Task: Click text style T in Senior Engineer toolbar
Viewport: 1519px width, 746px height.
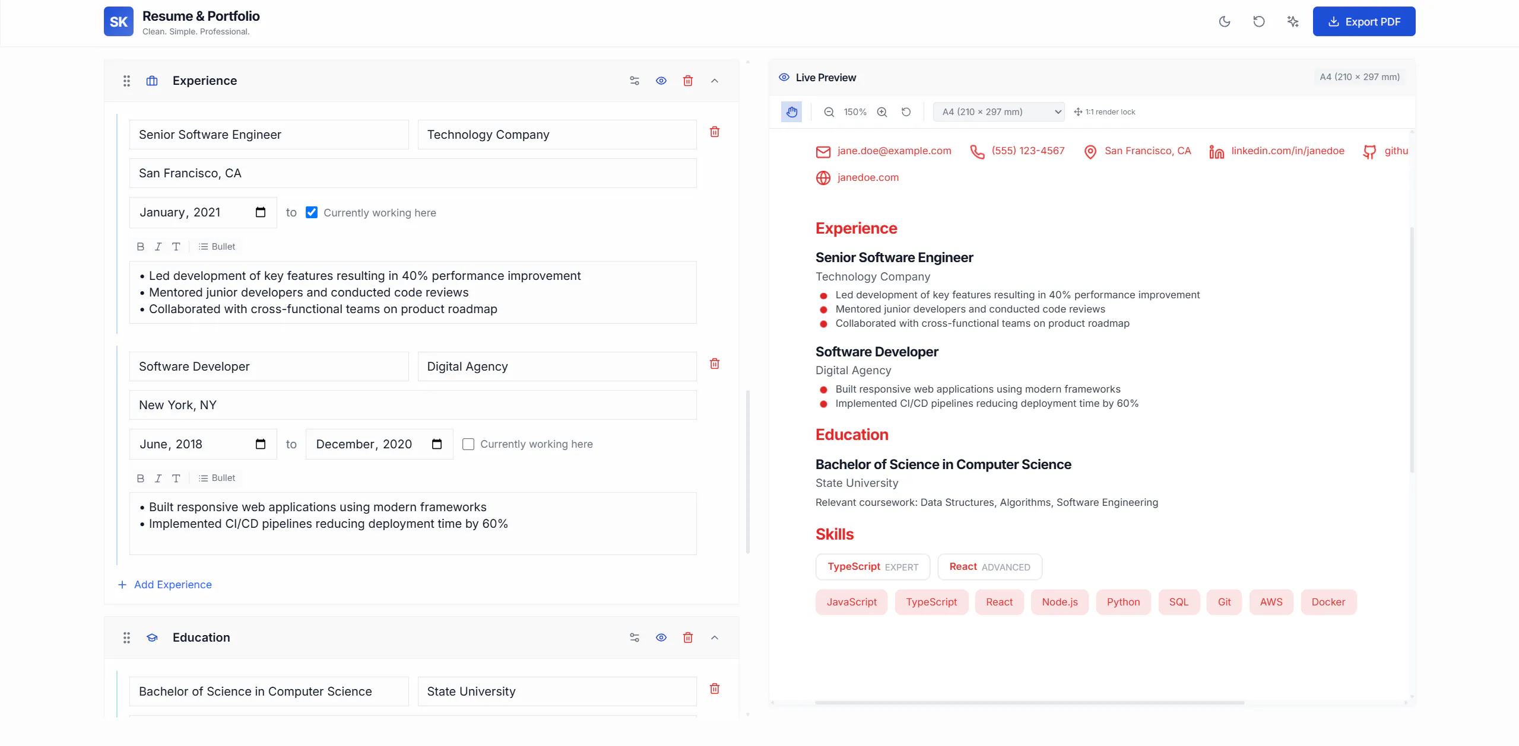Action: (x=176, y=247)
